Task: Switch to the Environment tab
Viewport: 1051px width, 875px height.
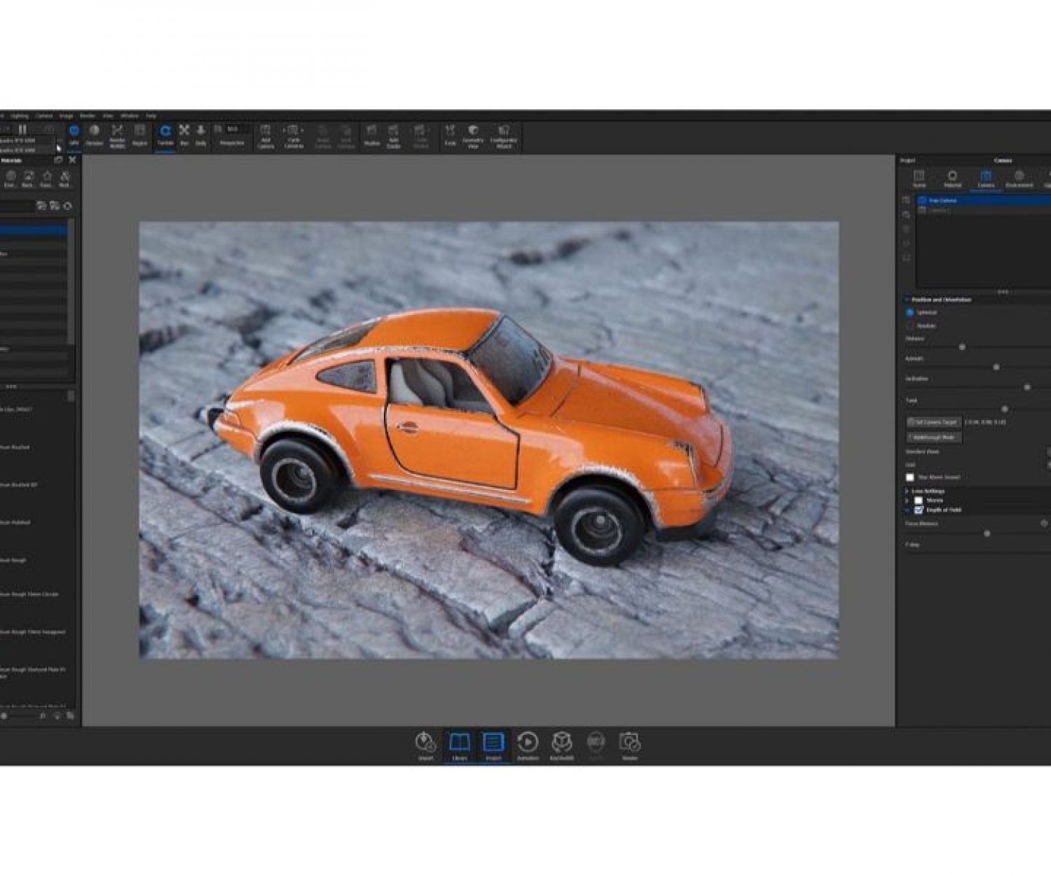Action: click(1019, 178)
